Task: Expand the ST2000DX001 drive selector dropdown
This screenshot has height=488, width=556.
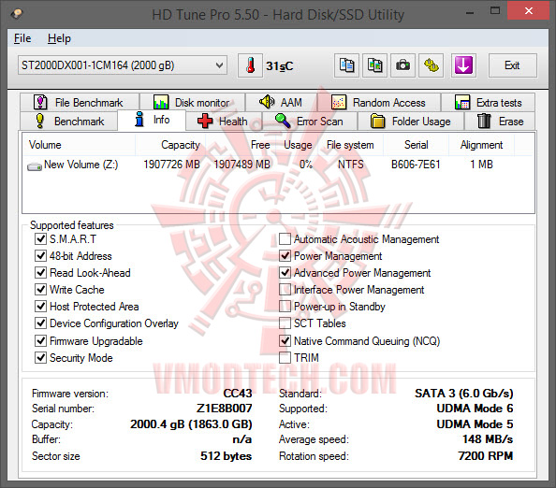Action: 123,65
